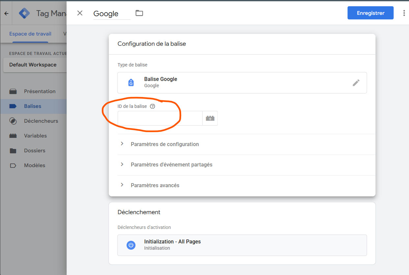Close the tag editor with the X icon
Screen dimensions: 409x275
coord(80,13)
